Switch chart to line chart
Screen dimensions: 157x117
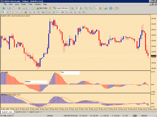(x=81, y=8)
